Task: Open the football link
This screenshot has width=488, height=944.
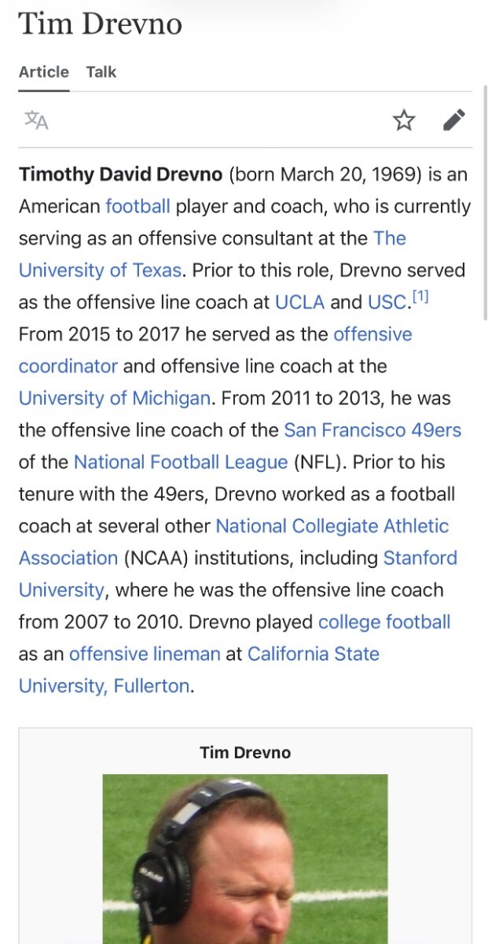Action: (138, 207)
